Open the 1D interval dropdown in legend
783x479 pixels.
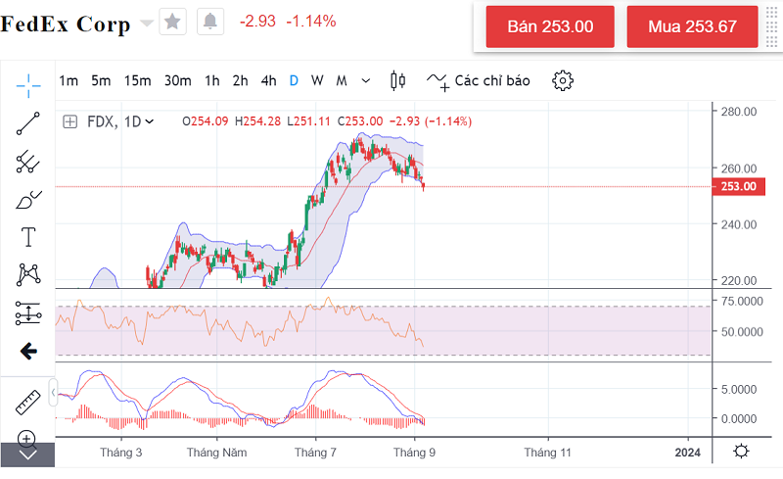pyautogui.click(x=142, y=122)
